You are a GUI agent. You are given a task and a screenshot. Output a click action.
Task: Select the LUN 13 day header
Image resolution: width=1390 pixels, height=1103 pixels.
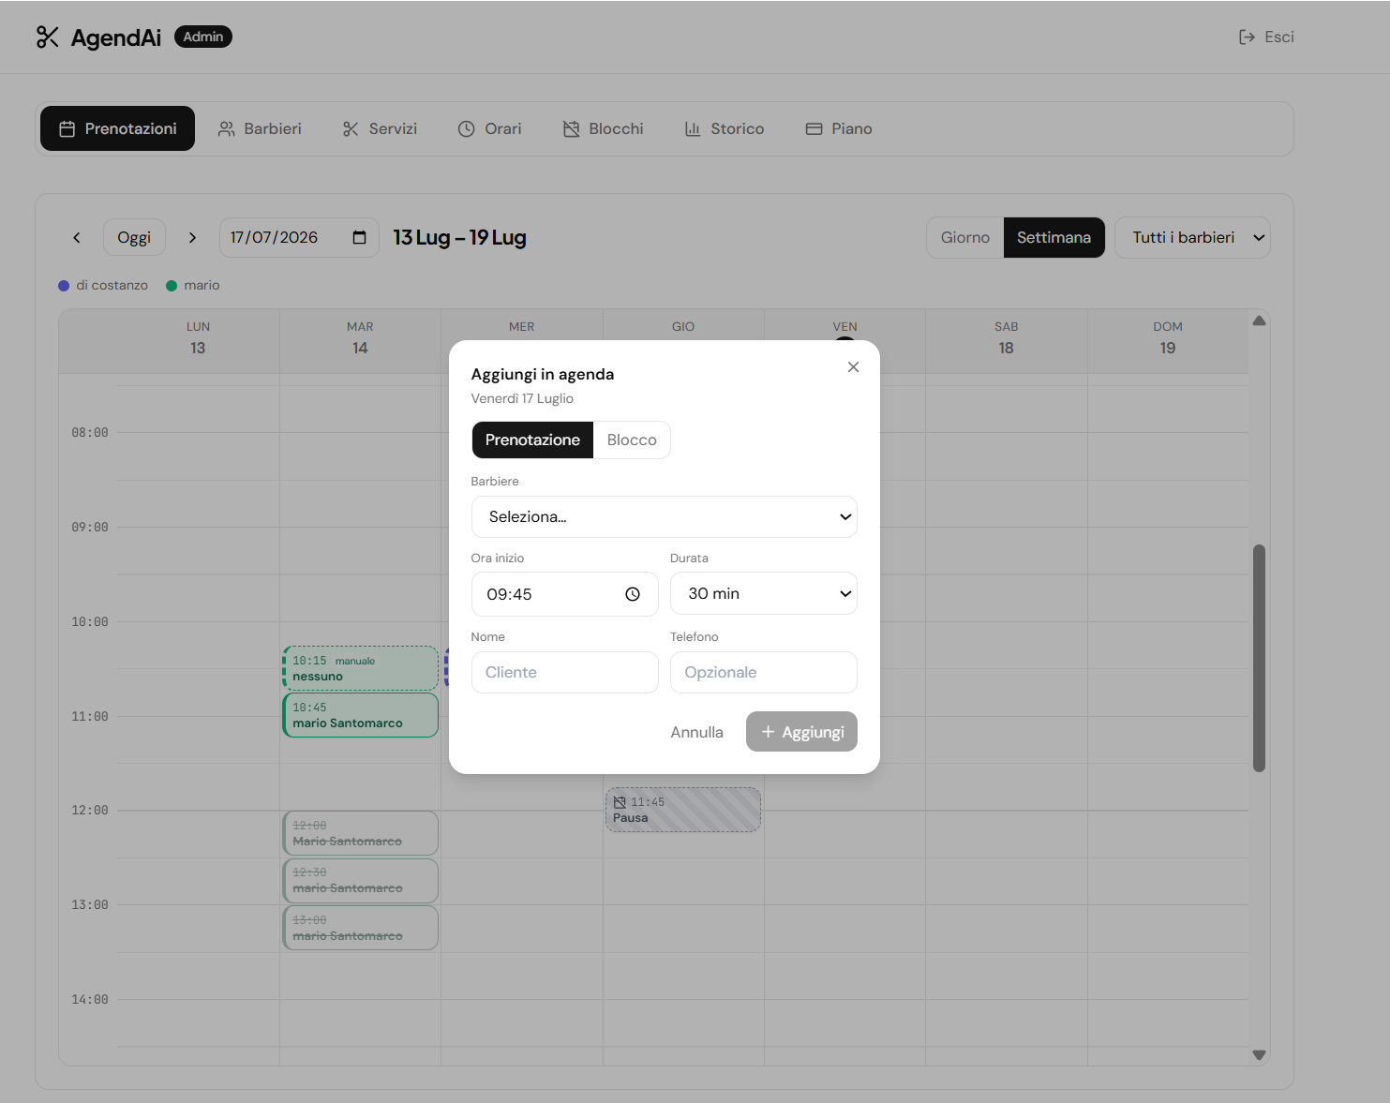click(198, 338)
